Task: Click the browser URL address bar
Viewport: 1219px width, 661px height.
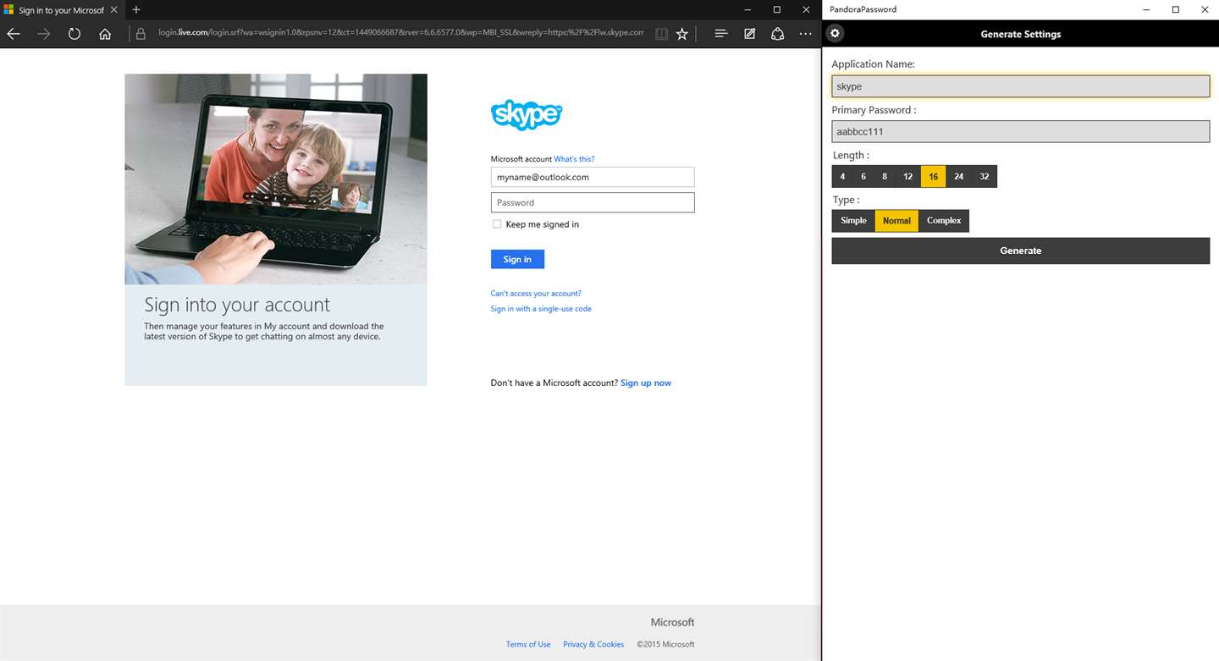Action: pyautogui.click(x=401, y=34)
